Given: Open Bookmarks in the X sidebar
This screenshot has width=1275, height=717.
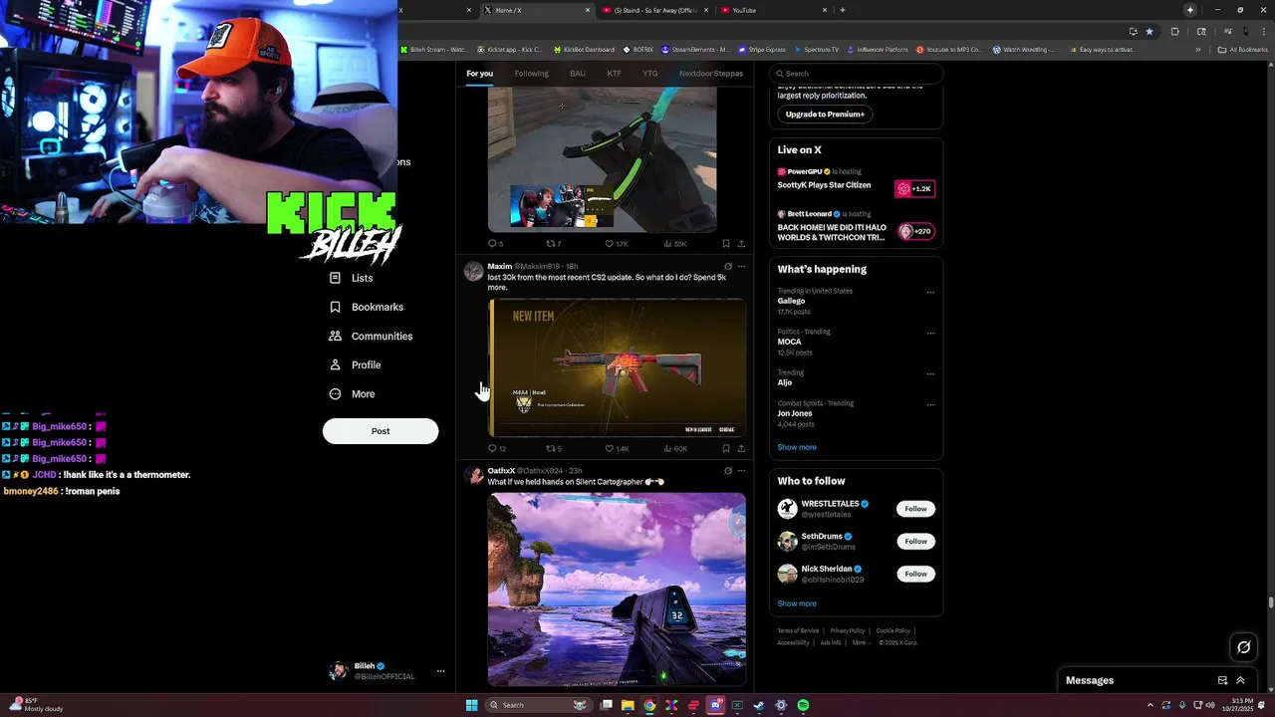Looking at the screenshot, I should tap(366, 307).
